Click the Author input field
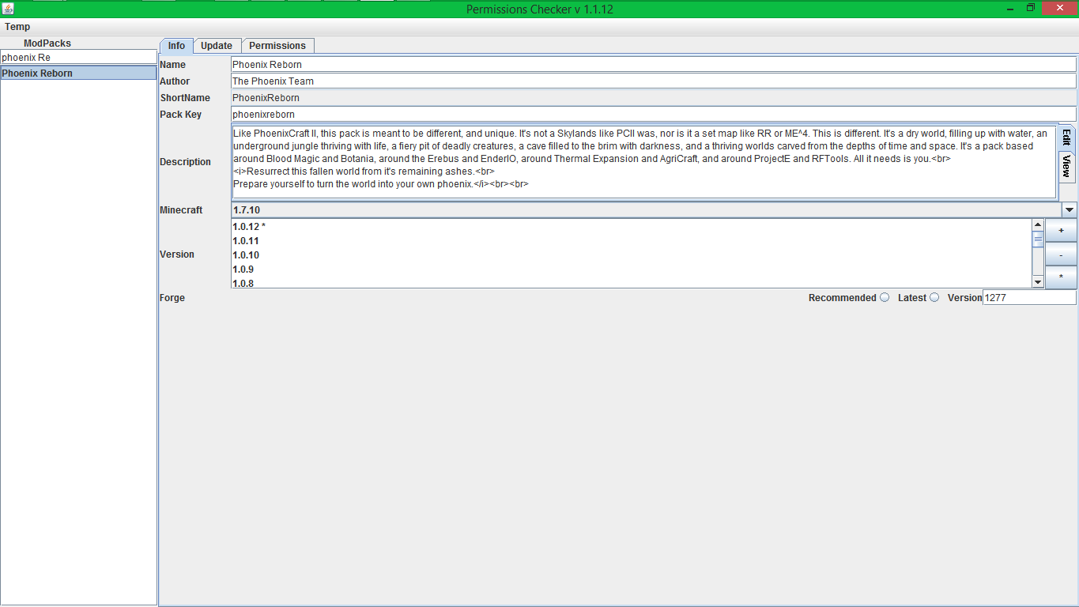Screen dimensions: 1079x607 (x=654, y=81)
